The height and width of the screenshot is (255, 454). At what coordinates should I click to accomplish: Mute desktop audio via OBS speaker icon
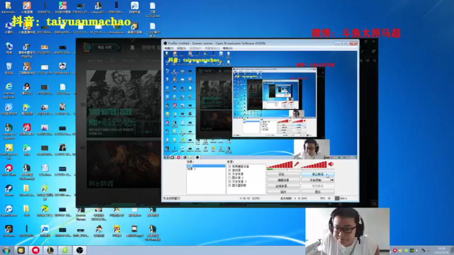pyautogui.click(x=331, y=164)
